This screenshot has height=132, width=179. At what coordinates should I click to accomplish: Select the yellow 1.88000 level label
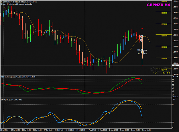pyautogui.click(x=164, y=13)
